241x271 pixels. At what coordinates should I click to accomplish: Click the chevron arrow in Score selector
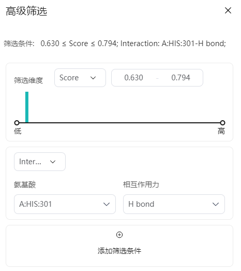point(94,79)
